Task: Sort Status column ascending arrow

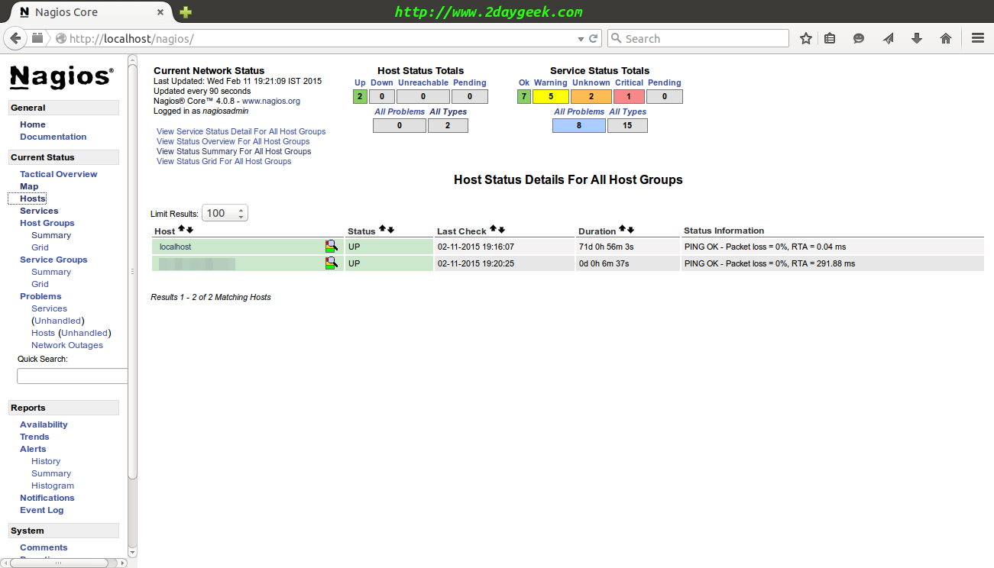Action: [x=382, y=229]
